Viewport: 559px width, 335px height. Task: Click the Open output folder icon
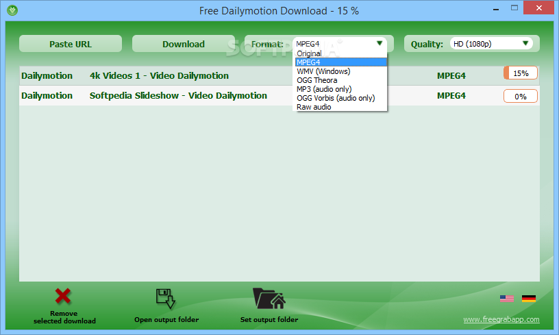click(165, 298)
